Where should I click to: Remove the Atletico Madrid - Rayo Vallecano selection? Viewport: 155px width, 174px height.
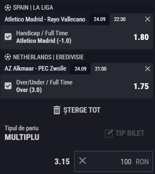coord(147,19)
